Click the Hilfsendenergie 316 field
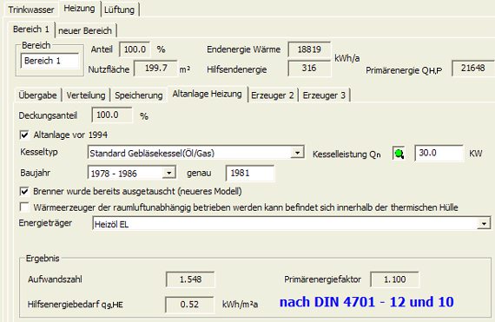 pyautogui.click(x=309, y=68)
